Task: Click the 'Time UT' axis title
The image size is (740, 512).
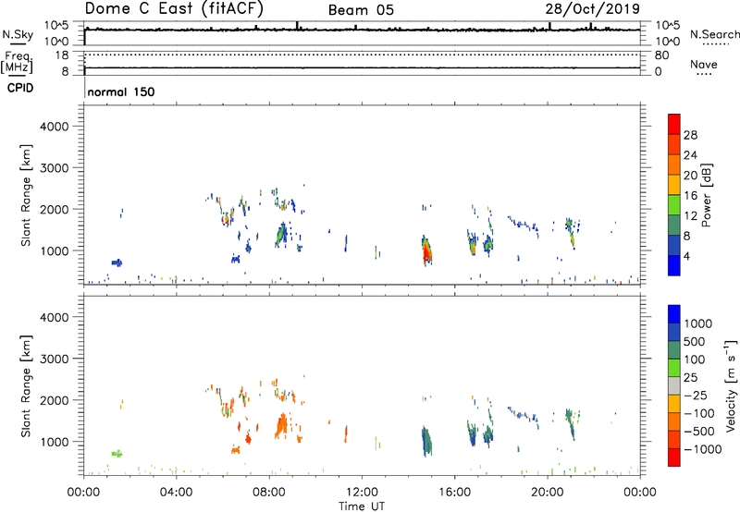Action: coord(362,506)
